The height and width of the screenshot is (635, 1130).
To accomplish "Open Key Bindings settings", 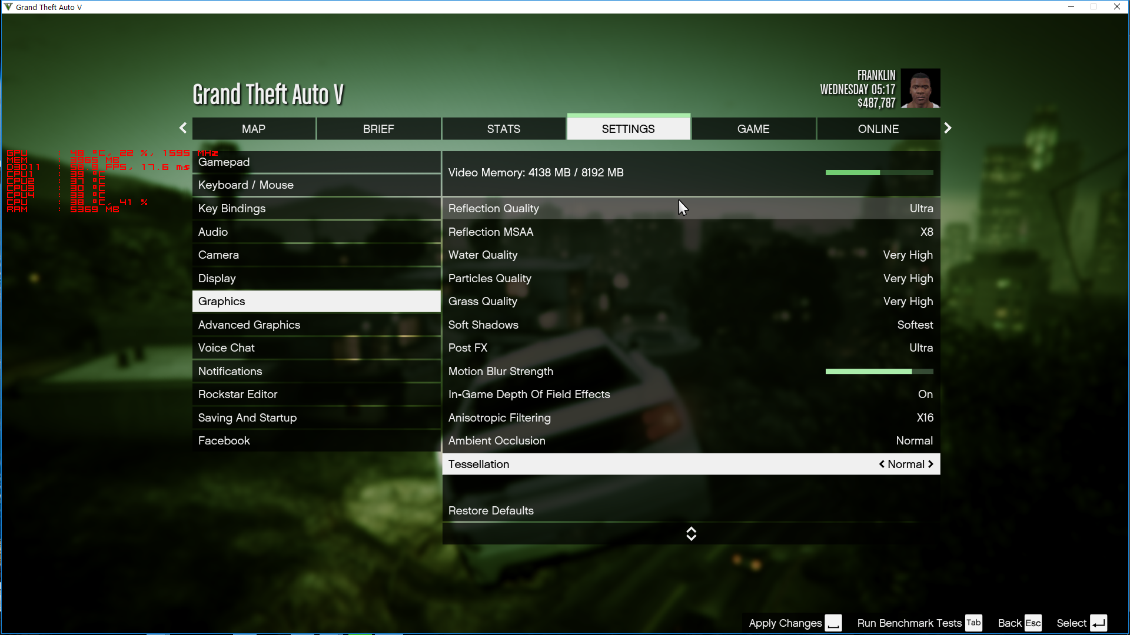I will coord(317,208).
